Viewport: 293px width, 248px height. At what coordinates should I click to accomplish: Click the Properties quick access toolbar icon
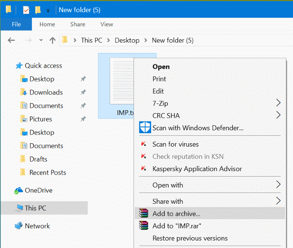[26, 10]
